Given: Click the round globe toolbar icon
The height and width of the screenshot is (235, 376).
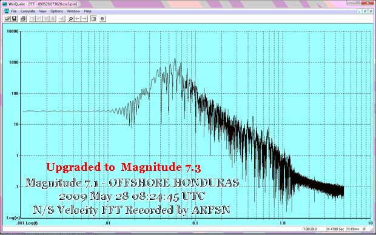Looking at the screenshot, I should point(102,19).
